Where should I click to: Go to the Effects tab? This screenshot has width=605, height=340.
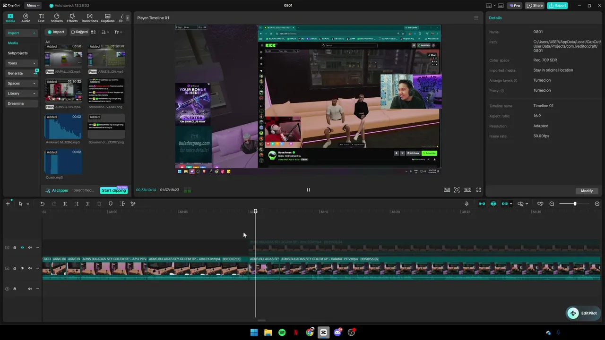tap(72, 18)
